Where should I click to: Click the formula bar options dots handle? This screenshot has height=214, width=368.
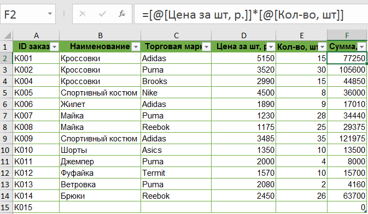pyautogui.click(x=64, y=14)
